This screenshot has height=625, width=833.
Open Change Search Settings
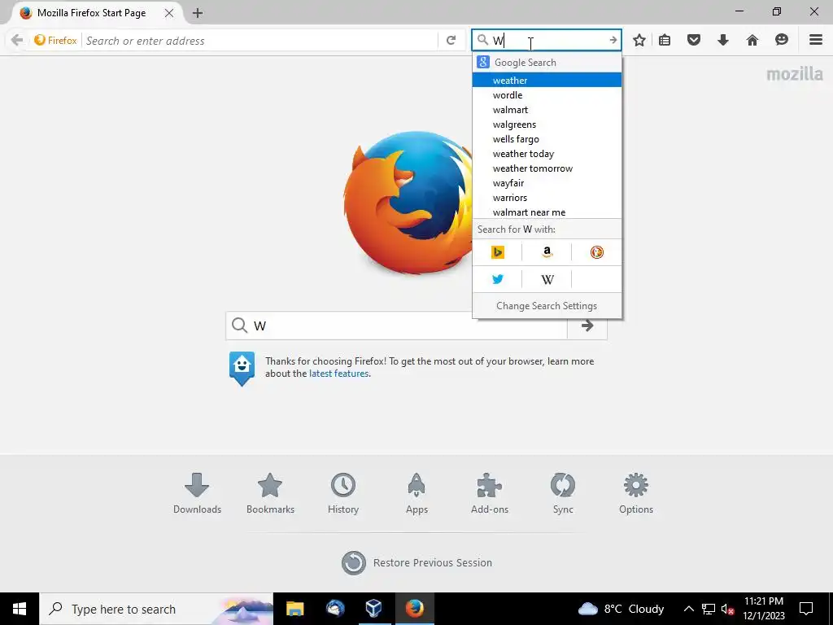547,306
